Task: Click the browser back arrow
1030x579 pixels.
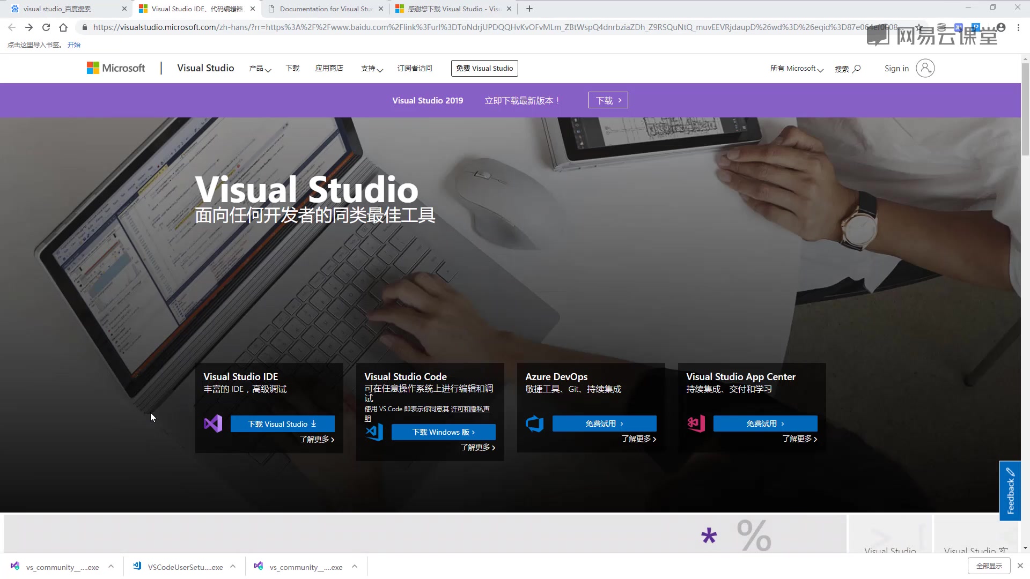Action: click(x=12, y=27)
